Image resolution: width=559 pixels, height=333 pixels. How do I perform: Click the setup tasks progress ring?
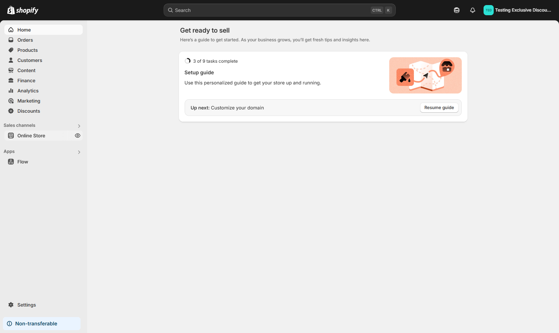[x=188, y=61]
